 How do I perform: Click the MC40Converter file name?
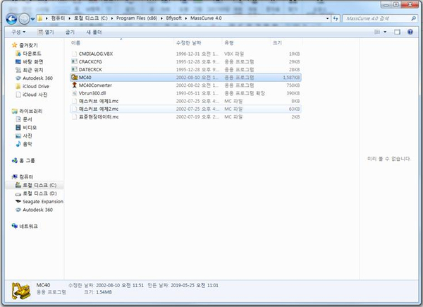pos(95,85)
